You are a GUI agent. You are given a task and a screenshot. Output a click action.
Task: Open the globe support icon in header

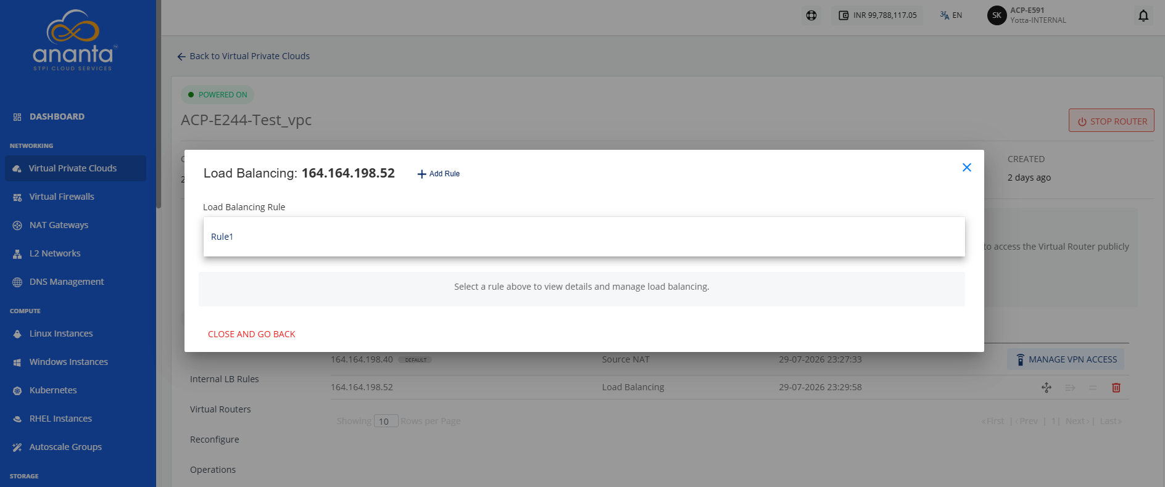pyautogui.click(x=811, y=15)
